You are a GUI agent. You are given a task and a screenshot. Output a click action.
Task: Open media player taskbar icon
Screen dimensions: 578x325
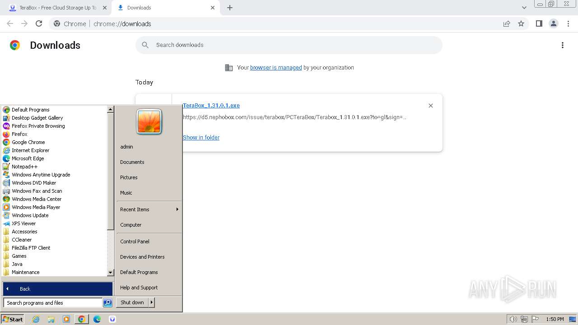coord(66,319)
